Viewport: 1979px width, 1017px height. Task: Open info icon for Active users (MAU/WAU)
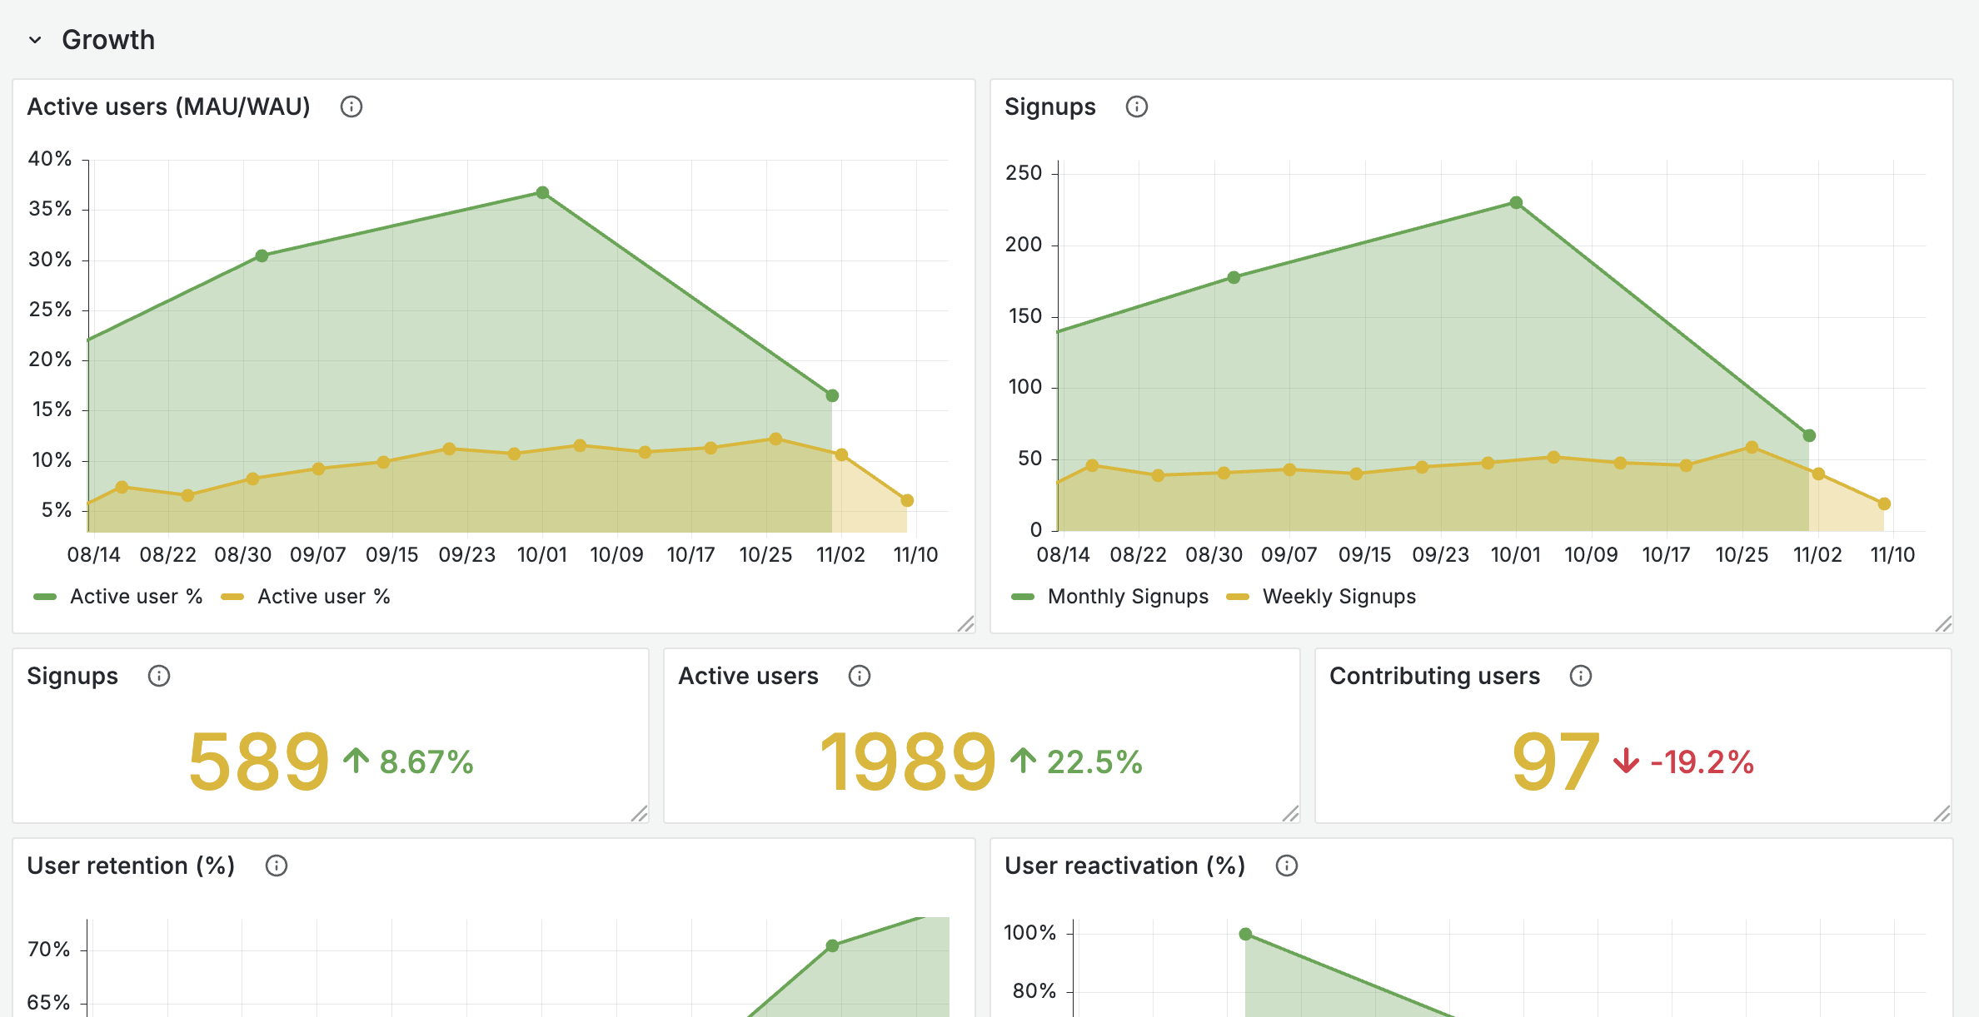point(351,107)
